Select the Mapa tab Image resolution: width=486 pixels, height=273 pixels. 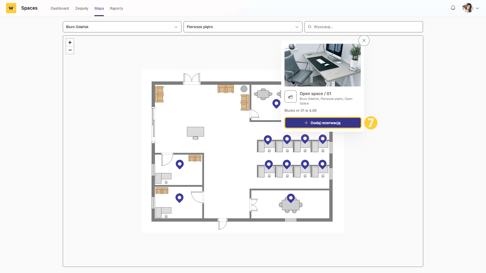pos(99,8)
